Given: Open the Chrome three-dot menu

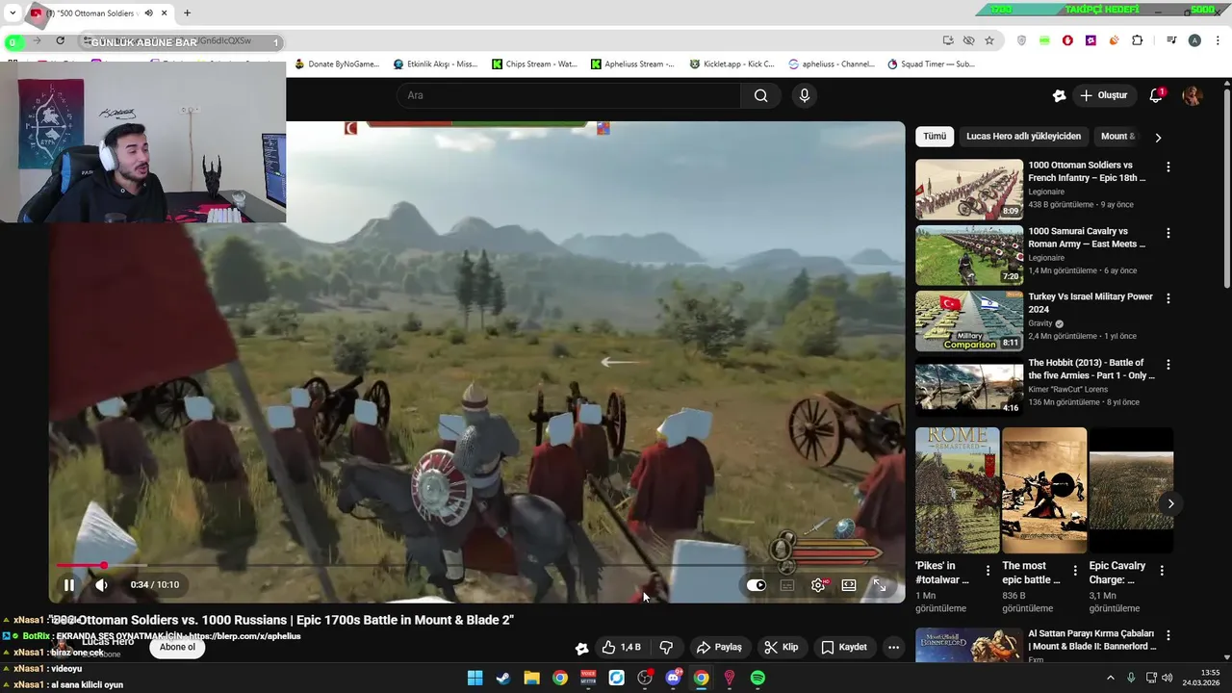Looking at the screenshot, I should (1217, 40).
